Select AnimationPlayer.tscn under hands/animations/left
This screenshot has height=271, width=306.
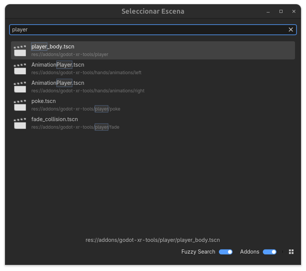[58, 65]
